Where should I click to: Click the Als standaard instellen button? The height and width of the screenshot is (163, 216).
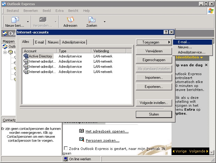154,69
